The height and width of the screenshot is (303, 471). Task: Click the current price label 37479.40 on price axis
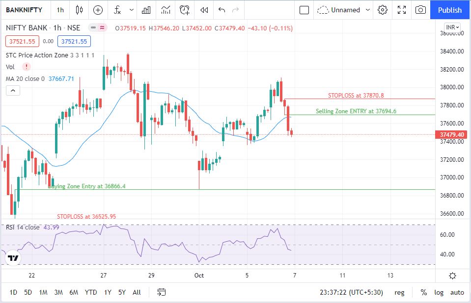[451, 134]
